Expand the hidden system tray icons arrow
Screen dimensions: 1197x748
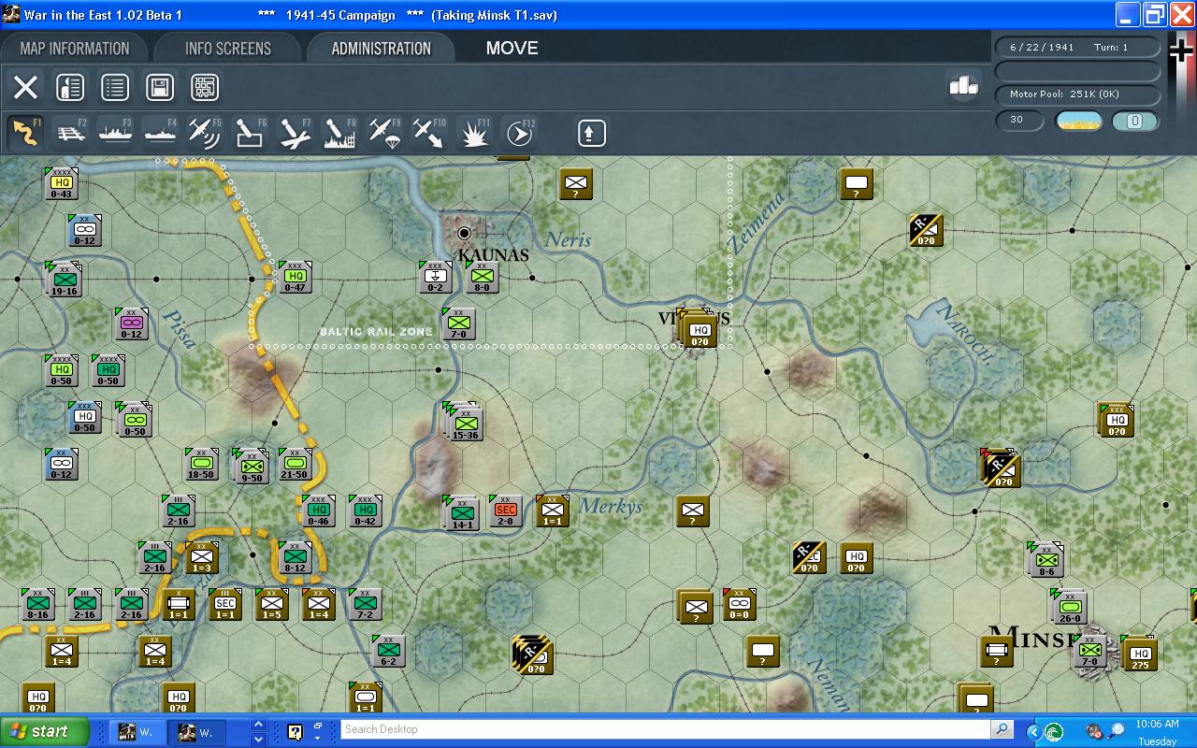click(x=1033, y=732)
